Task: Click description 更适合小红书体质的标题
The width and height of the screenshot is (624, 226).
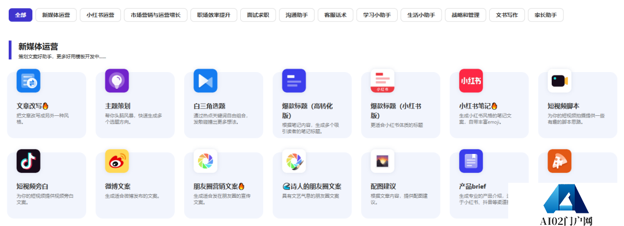Action: (397, 125)
